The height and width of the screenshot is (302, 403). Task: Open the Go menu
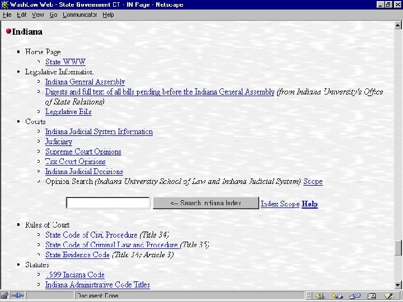tap(54, 15)
